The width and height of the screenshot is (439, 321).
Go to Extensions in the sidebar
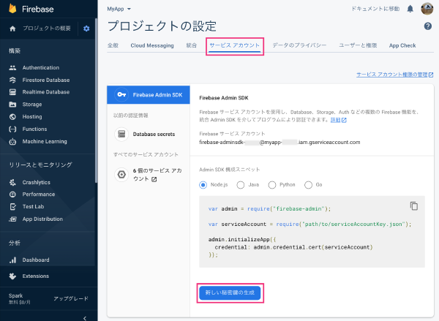pos(36,276)
